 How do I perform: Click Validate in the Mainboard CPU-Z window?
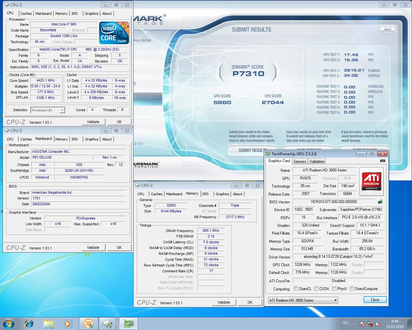pos(93,247)
